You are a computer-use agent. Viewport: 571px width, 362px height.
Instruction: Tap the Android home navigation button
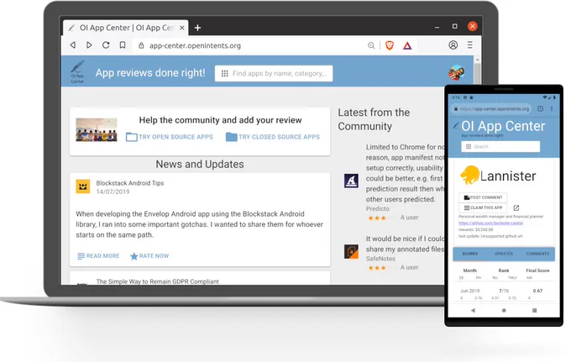504,310
